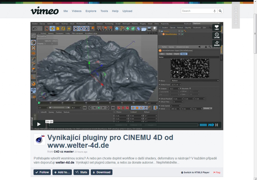Click the Light bulb icon

point(155,29)
